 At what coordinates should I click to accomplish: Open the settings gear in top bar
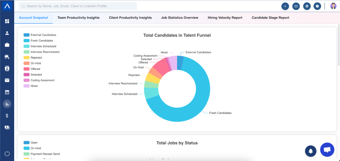(x=307, y=6)
